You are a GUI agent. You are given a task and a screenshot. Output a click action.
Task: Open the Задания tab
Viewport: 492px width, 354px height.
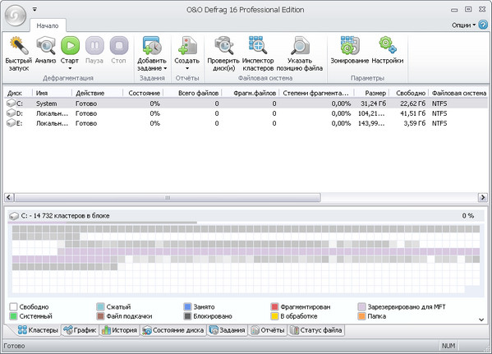coord(227,330)
